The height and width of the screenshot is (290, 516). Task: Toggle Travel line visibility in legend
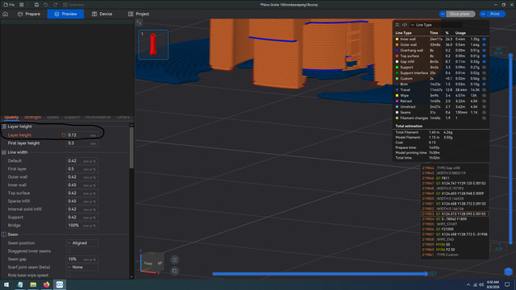[484, 89]
